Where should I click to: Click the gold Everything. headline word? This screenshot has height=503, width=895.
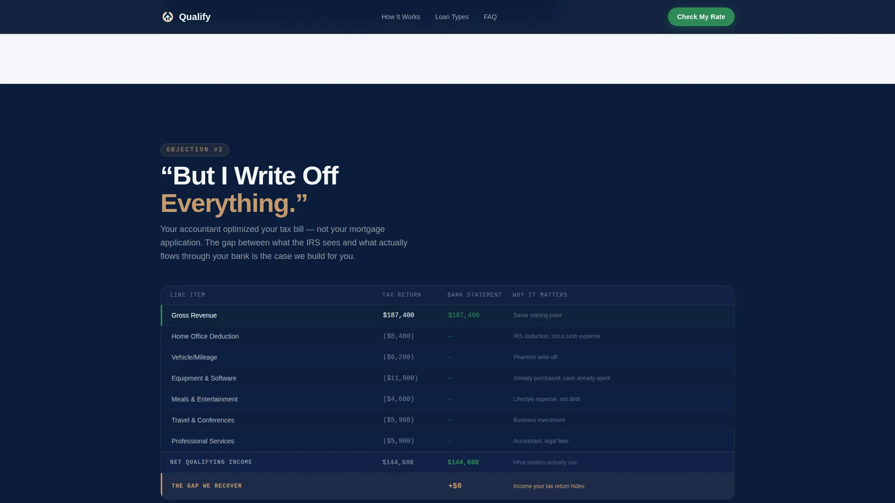pyautogui.click(x=234, y=204)
